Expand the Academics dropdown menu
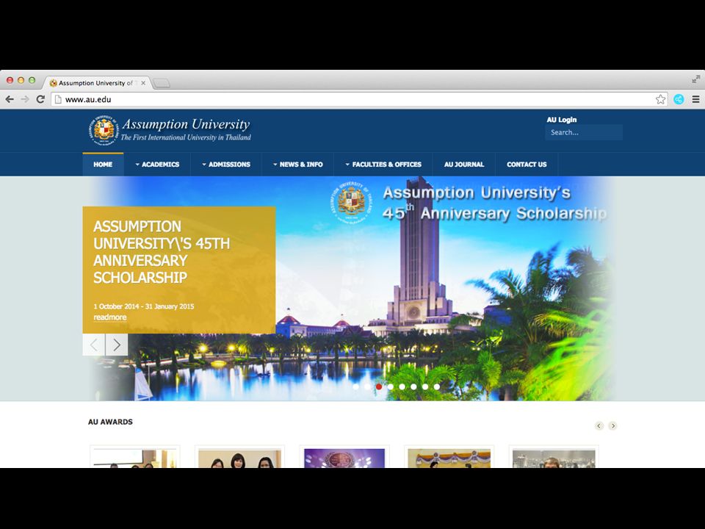Screen dimensions: 705x529 [x=157, y=164]
